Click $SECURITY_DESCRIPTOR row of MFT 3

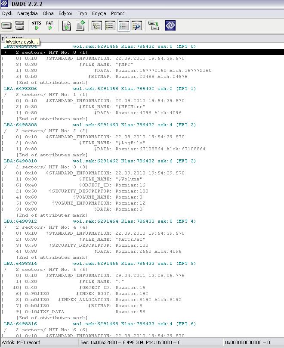pos(142,191)
